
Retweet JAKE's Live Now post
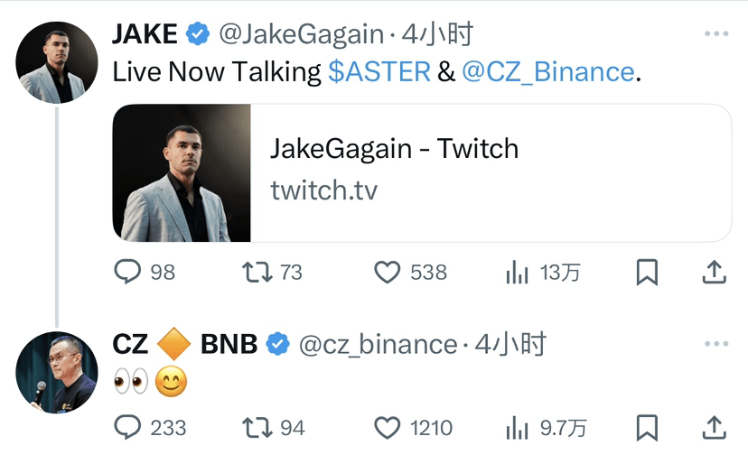(258, 272)
